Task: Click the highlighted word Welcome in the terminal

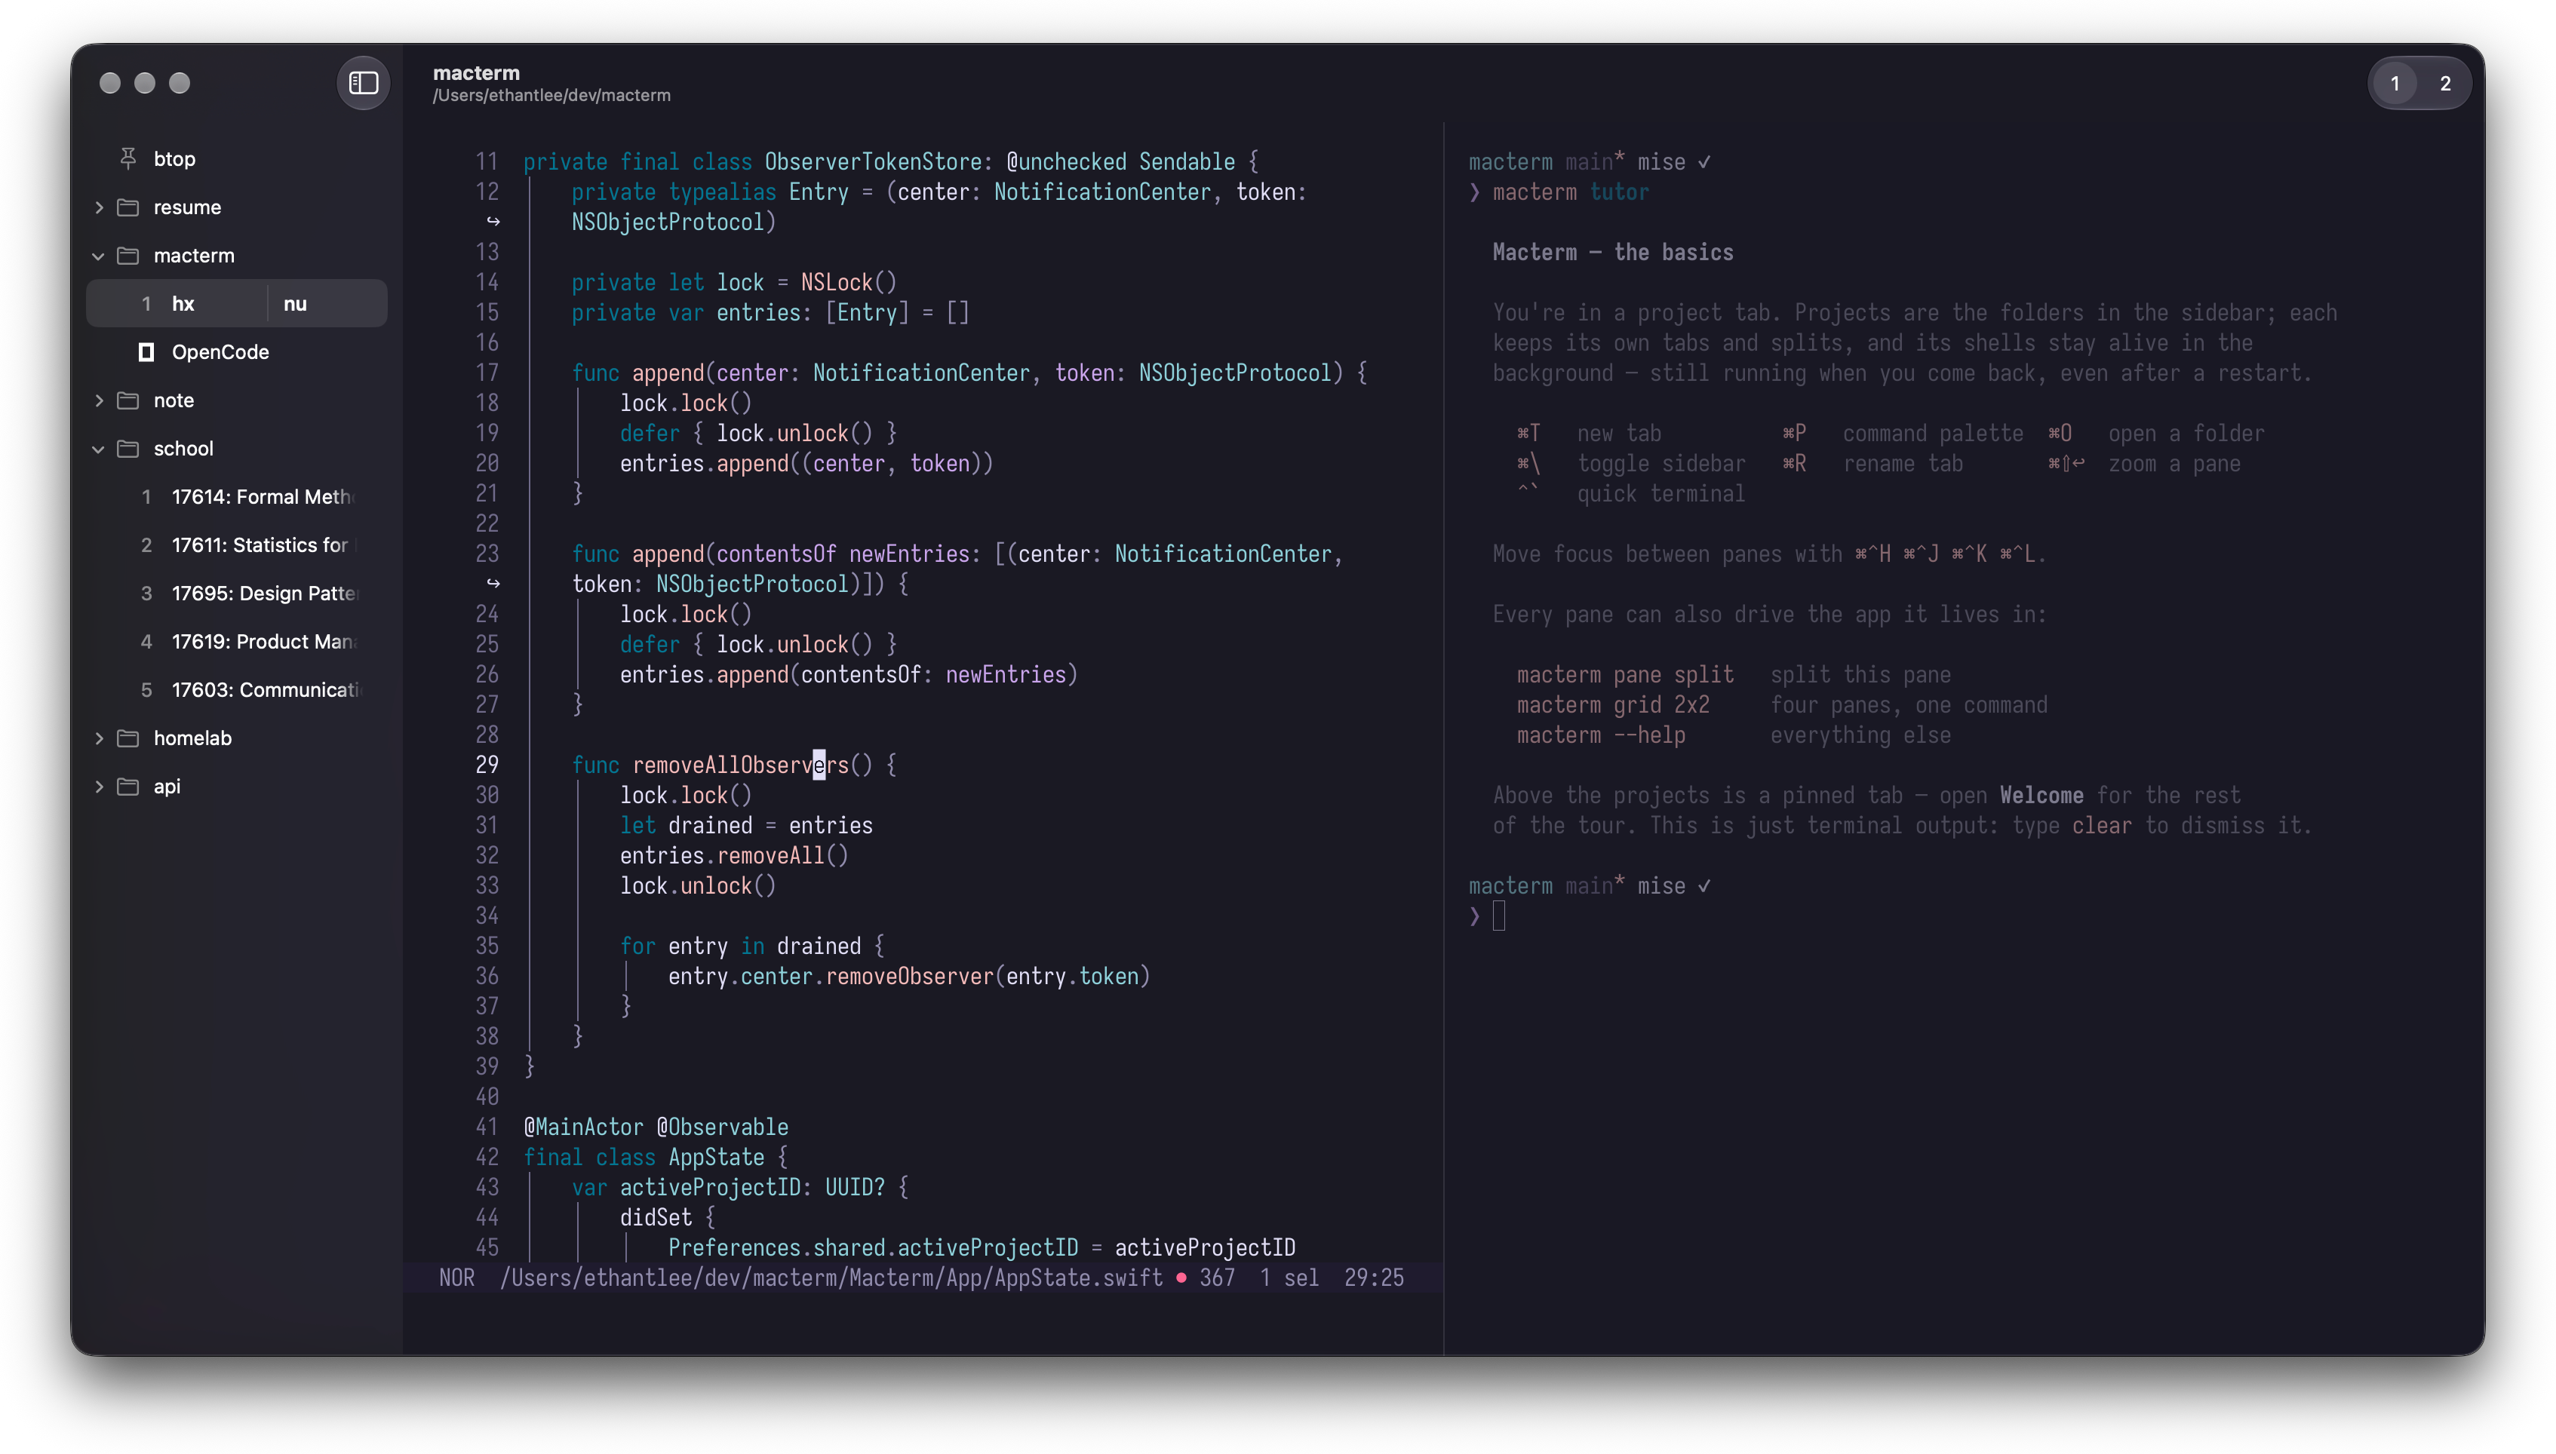Action: click(2041, 796)
